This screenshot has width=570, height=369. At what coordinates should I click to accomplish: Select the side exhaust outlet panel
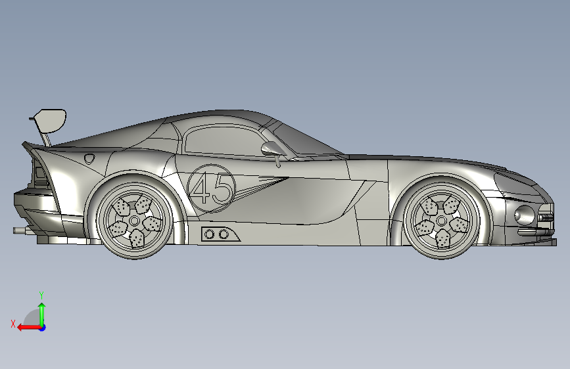pos(220,234)
